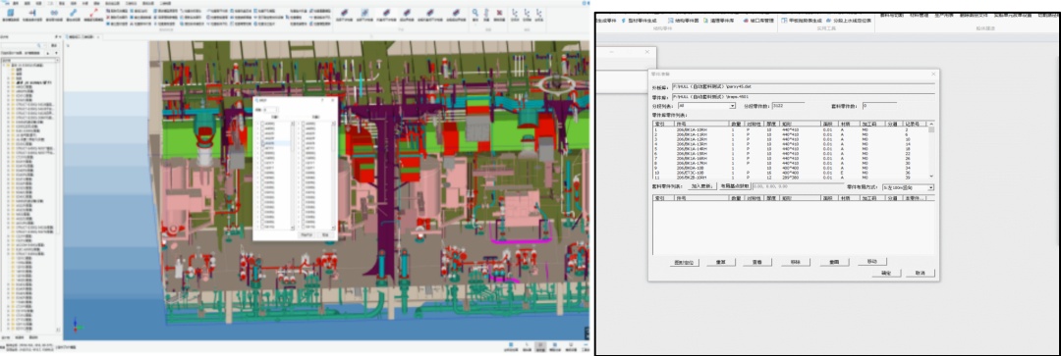Screen dimensions: 1061x356
Task: Select the part row with size 289*380
Action: 789,178
